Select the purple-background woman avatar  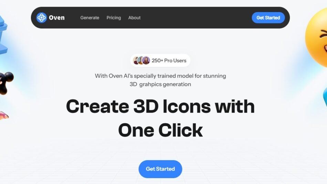[146, 61]
